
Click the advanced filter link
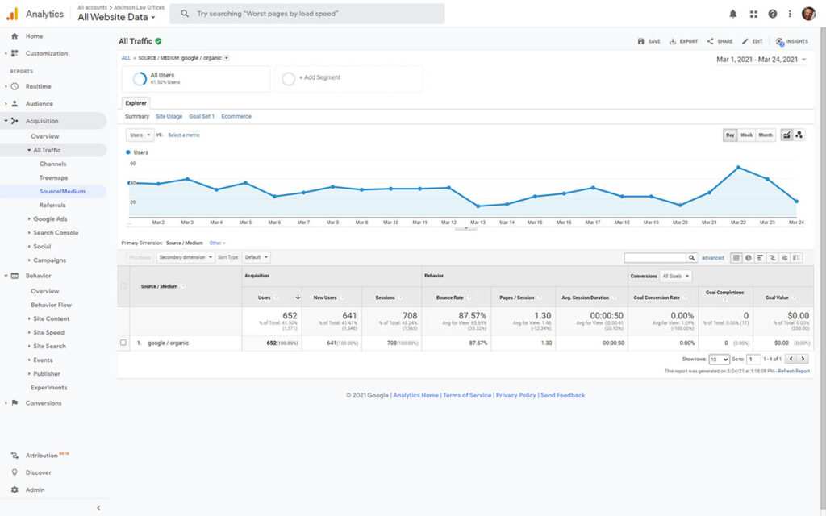tap(713, 258)
